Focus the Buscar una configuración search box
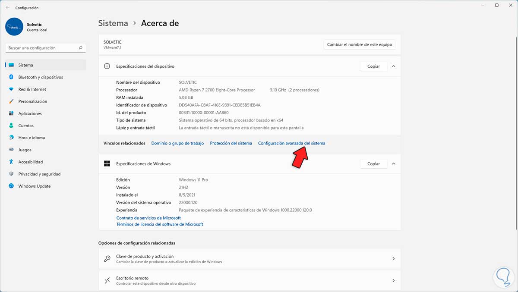This screenshot has width=518, height=292. coord(46,48)
